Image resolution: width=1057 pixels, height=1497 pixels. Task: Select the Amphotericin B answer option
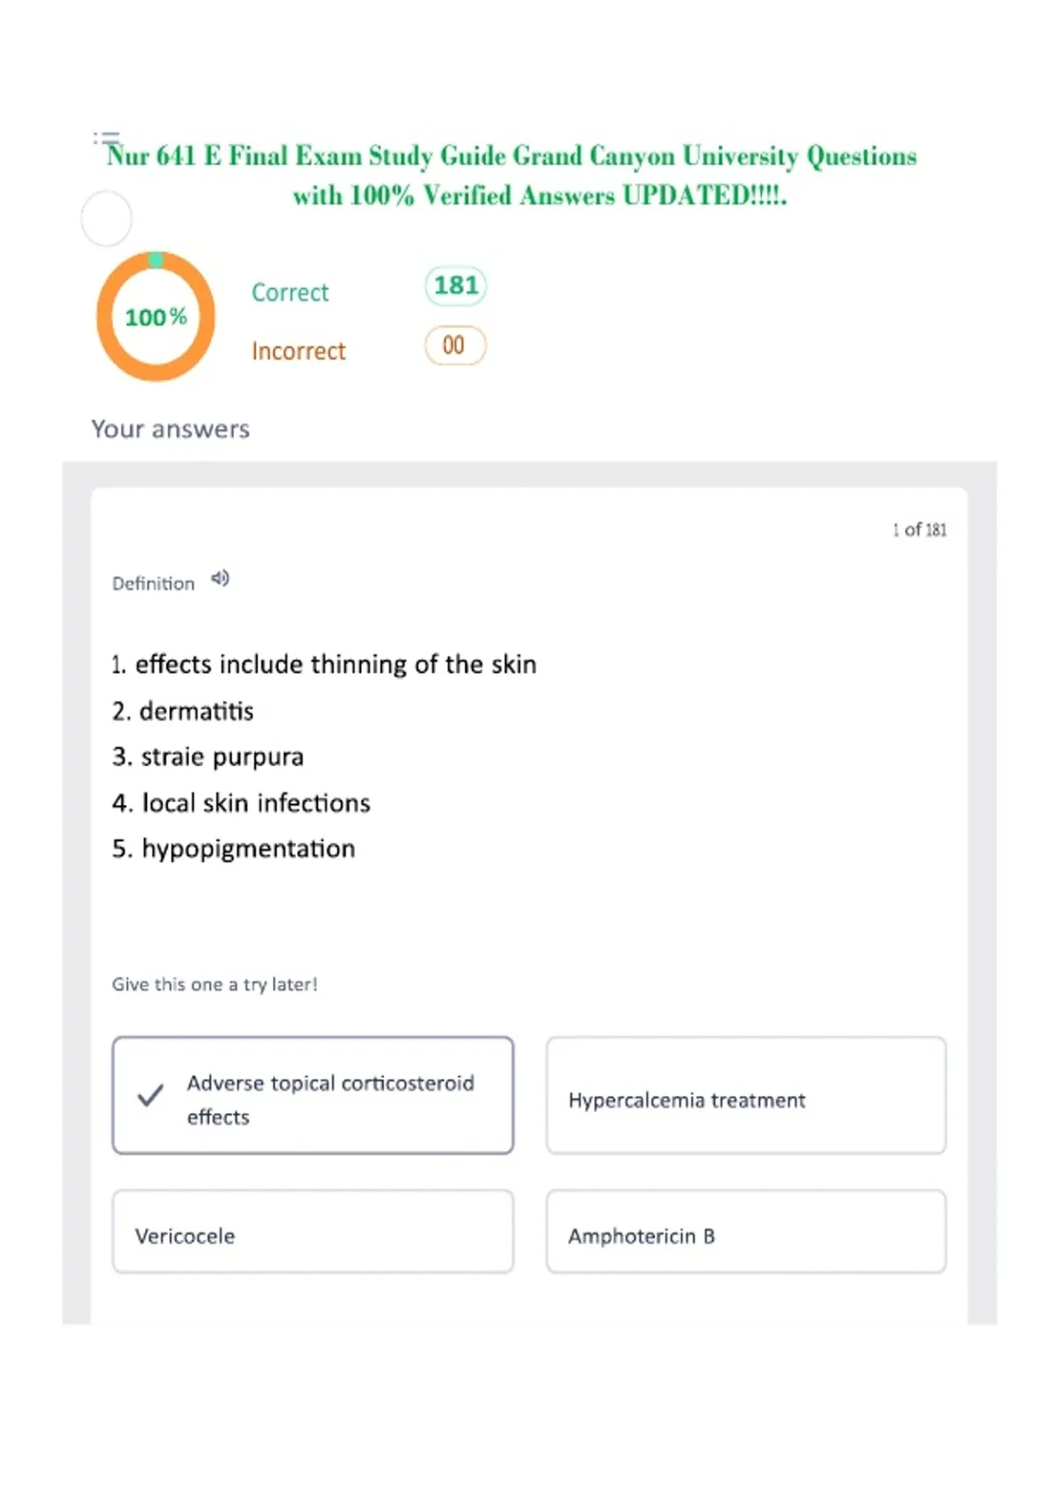pyautogui.click(x=746, y=1231)
